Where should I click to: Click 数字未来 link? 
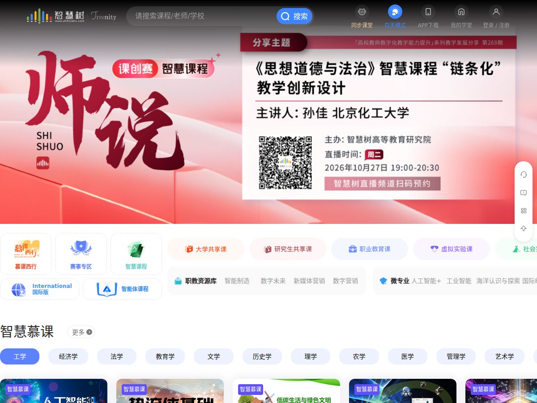click(273, 281)
